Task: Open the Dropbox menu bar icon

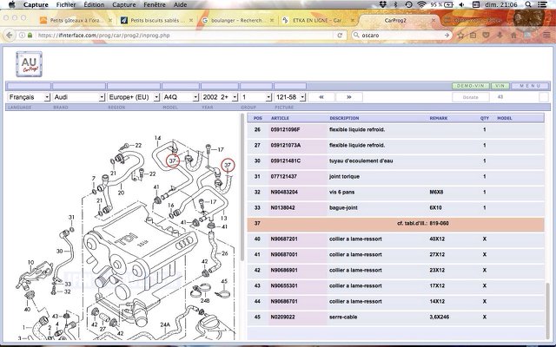Action: 382,4
